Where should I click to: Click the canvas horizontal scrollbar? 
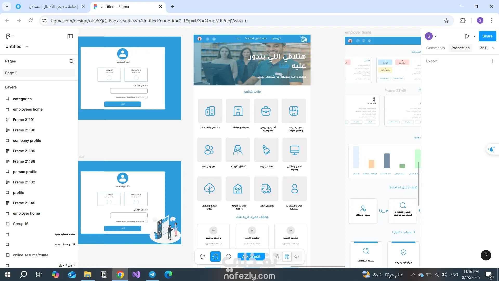318,266
